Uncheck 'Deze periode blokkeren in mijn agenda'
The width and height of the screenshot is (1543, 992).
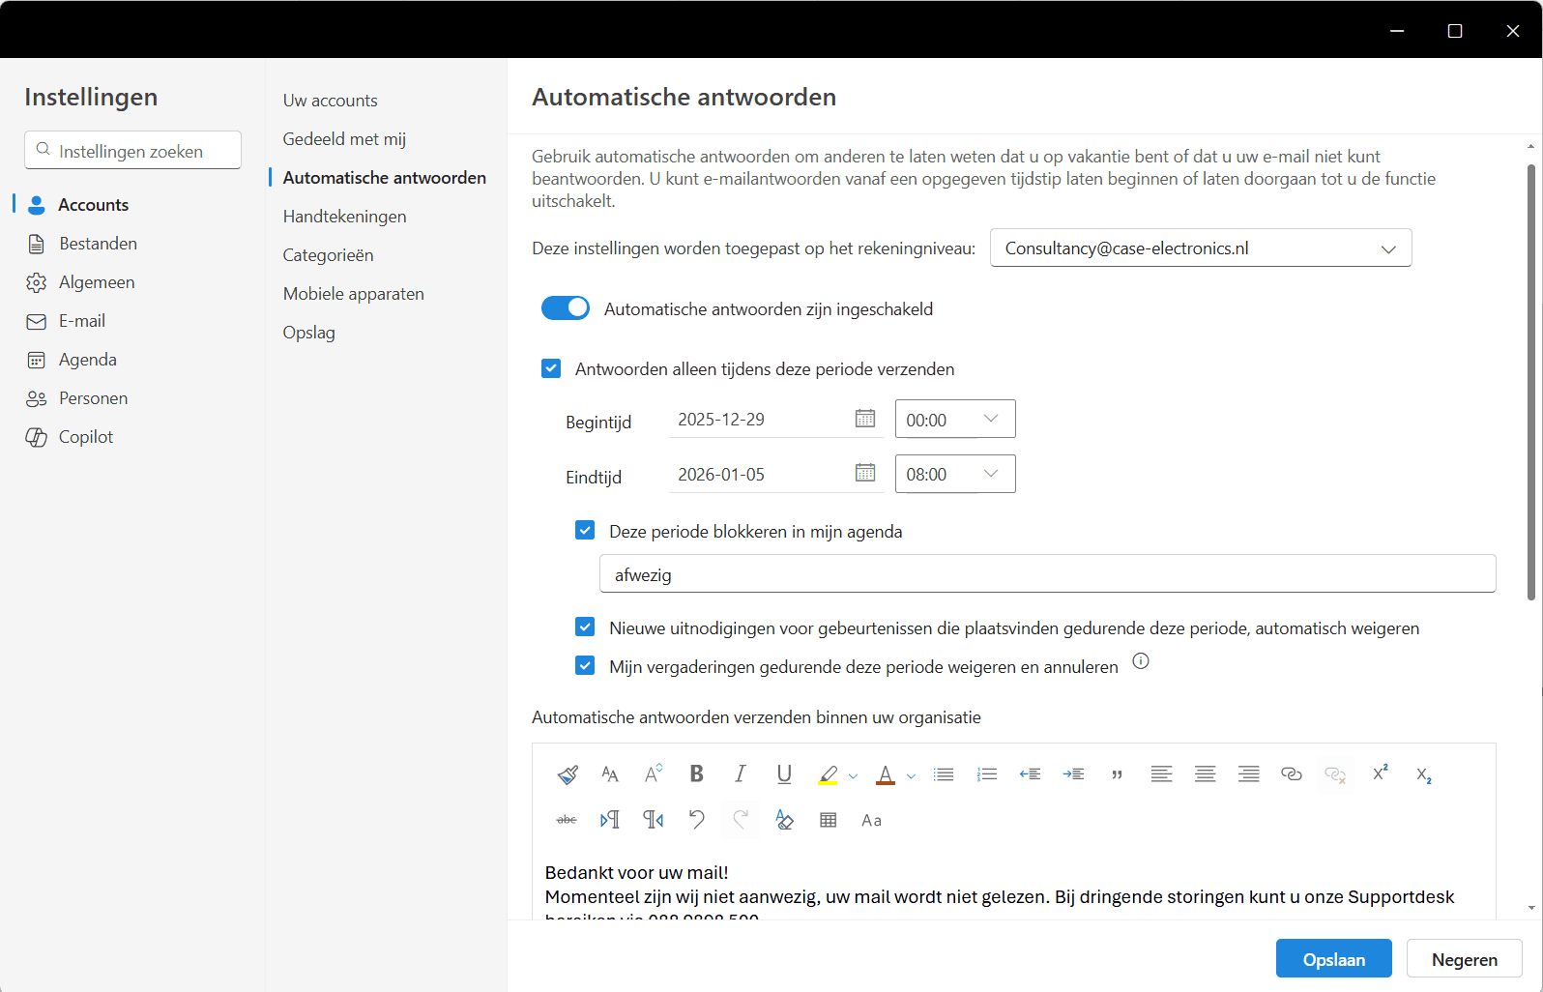(x=585, y=531)
